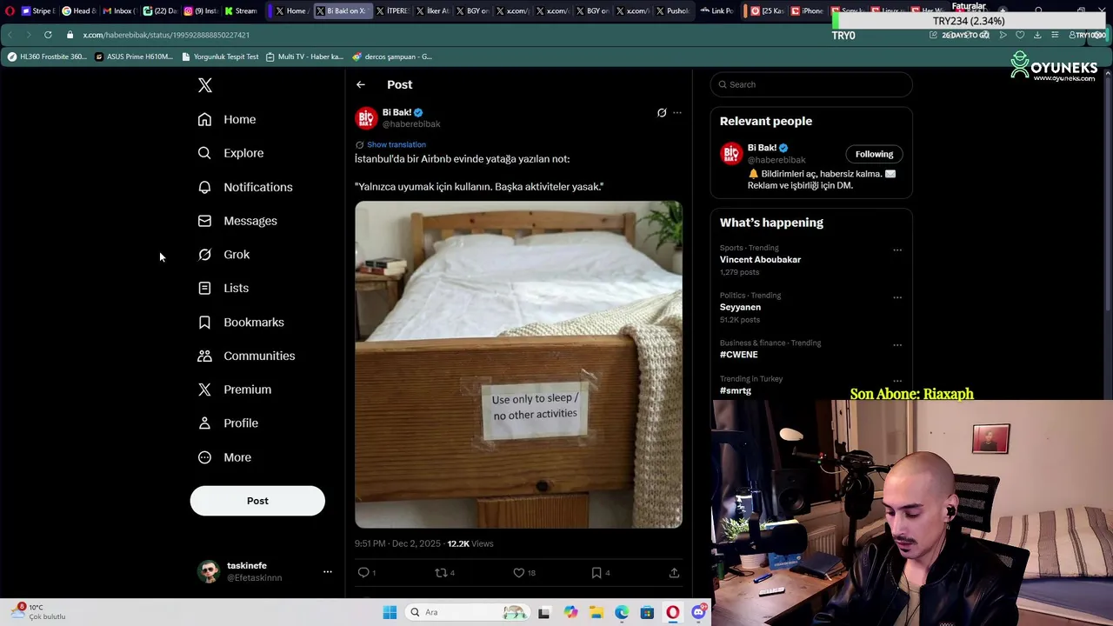Open the Windows Start menu
1113x626 pixels.
[x=390, y=612]
